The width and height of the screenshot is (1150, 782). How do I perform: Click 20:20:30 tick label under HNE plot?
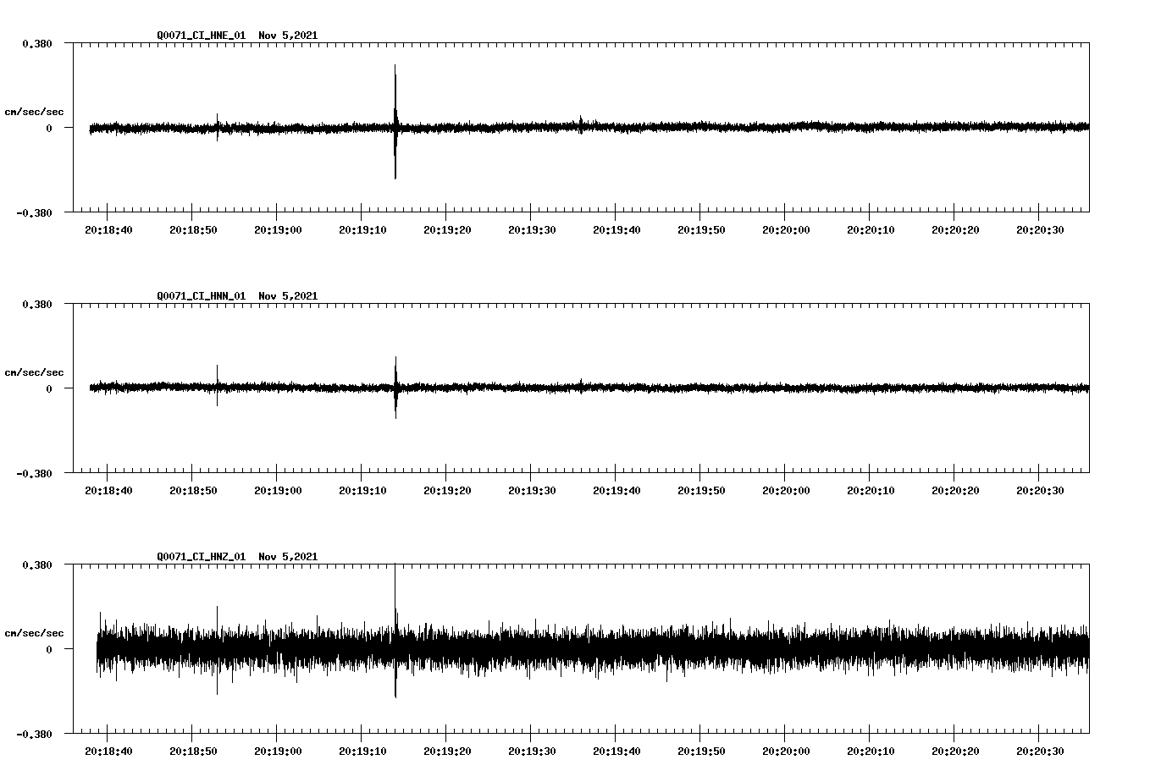(1040, 229)
